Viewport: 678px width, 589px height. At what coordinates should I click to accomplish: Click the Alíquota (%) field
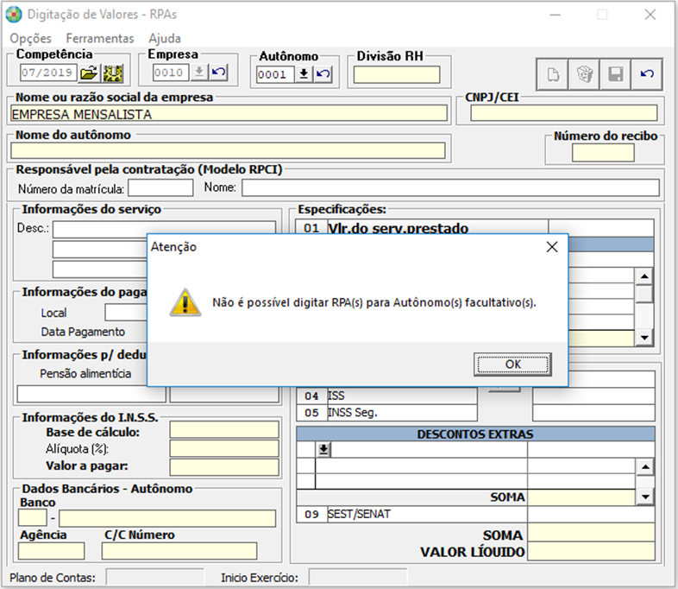(x=224, y=448)
